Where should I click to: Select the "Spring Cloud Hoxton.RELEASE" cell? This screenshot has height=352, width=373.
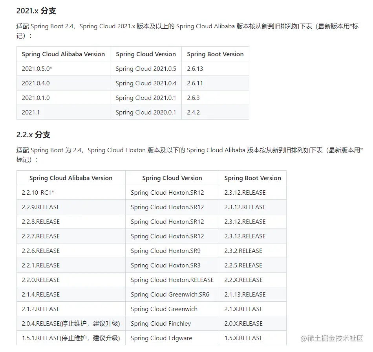coord(172,280)
